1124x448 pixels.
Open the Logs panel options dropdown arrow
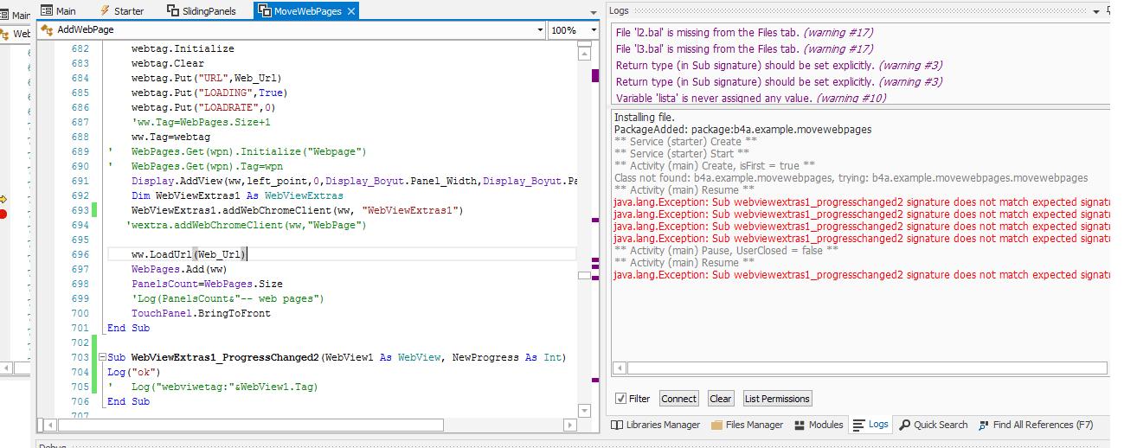(x=1097, y=11)
